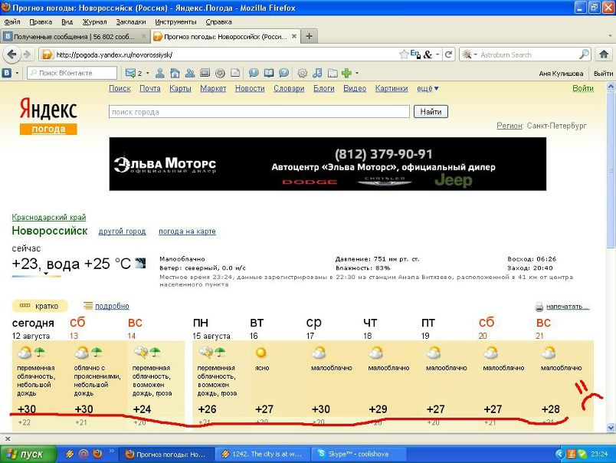Click the VKontakte settings gear icon
Image resolution: width=616 pixels, height=463 pixels.
coord(302,73)
